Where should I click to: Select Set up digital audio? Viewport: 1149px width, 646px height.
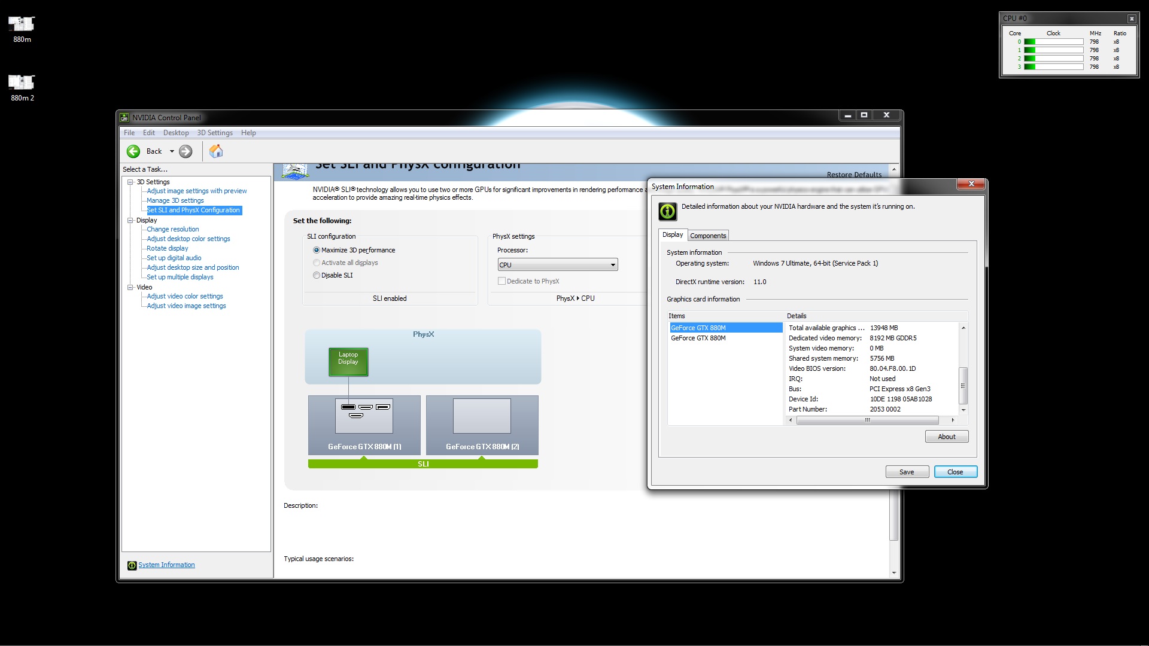pos(174,258)
